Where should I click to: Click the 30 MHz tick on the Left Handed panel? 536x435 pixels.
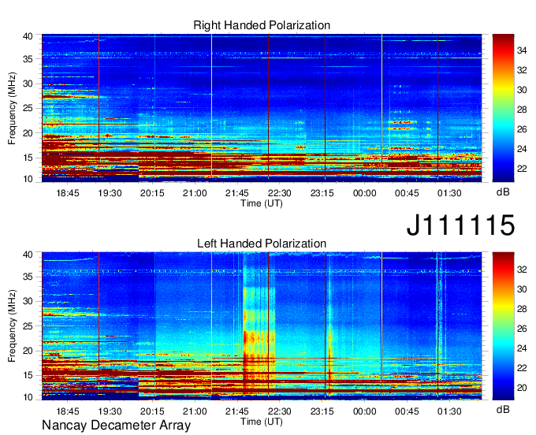tap(28, 301)
